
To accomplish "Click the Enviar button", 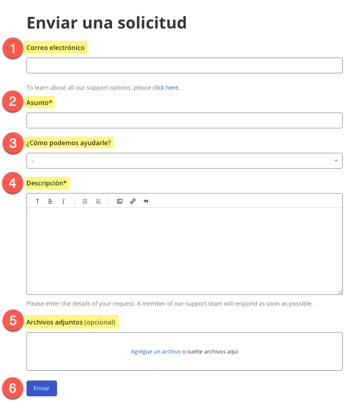I will [42, 388].
